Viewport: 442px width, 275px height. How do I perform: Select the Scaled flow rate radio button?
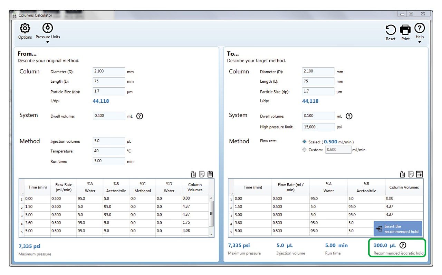[304, 142]
